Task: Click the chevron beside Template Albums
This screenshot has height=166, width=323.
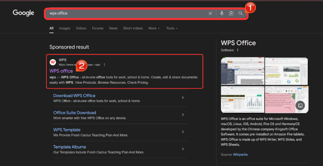Action: point(183,149)
